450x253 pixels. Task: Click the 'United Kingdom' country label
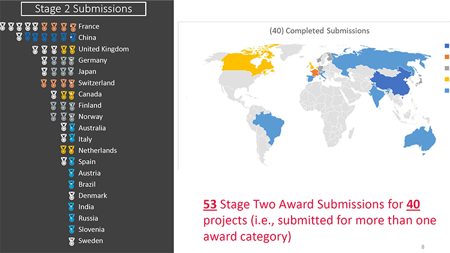pyautogui.click(x=104, y=49)
